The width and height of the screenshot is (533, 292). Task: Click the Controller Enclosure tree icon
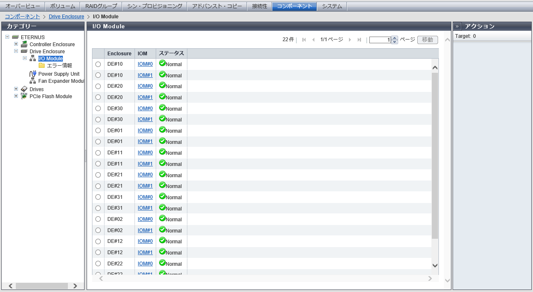point(24,44)
